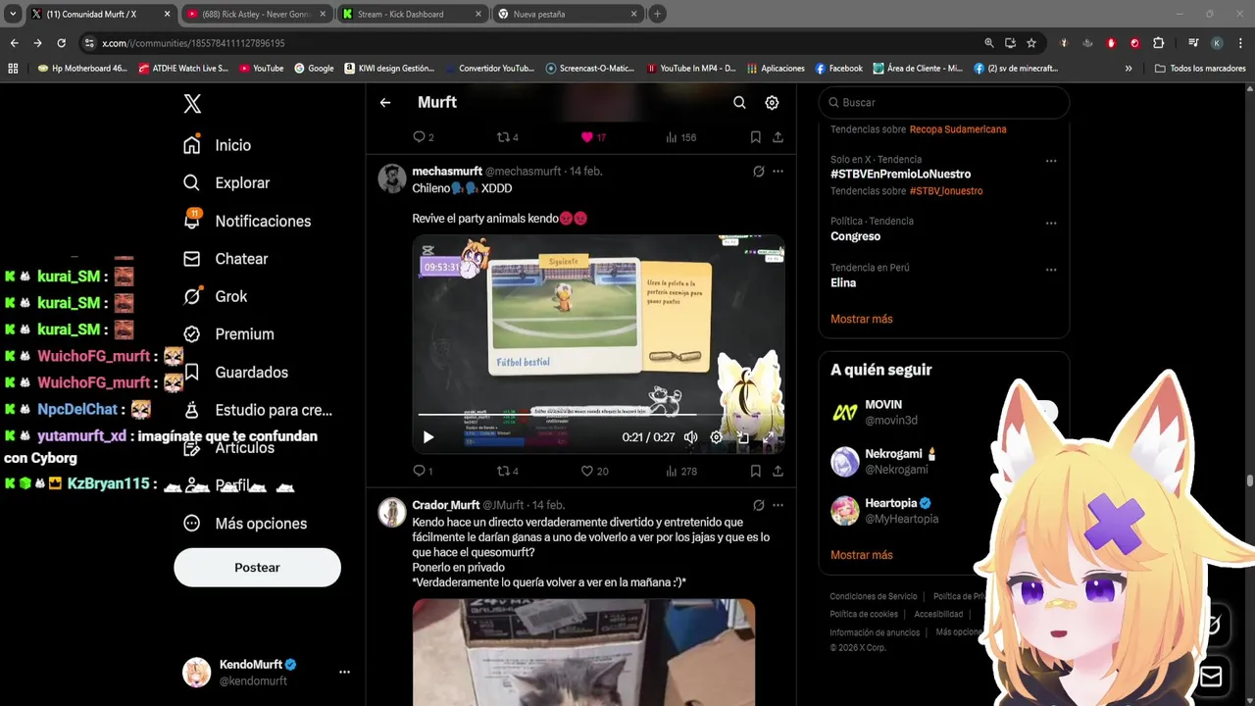Expand hidden bookmarks chevron
1255x706 pixels.
coord(1129,69)
